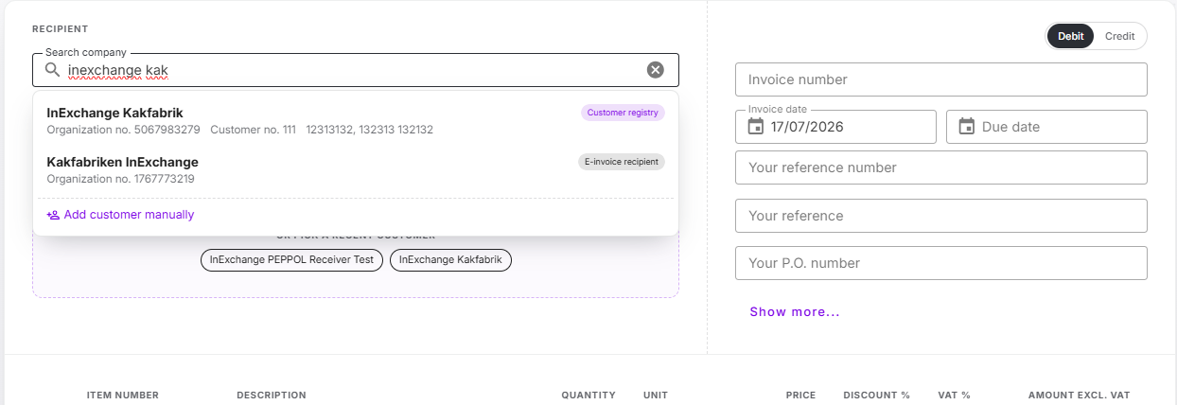Viewport: 1177px width, 405px height.
Task: Select Kakfabriken InExchange search result
Action: tap(356, 169)
